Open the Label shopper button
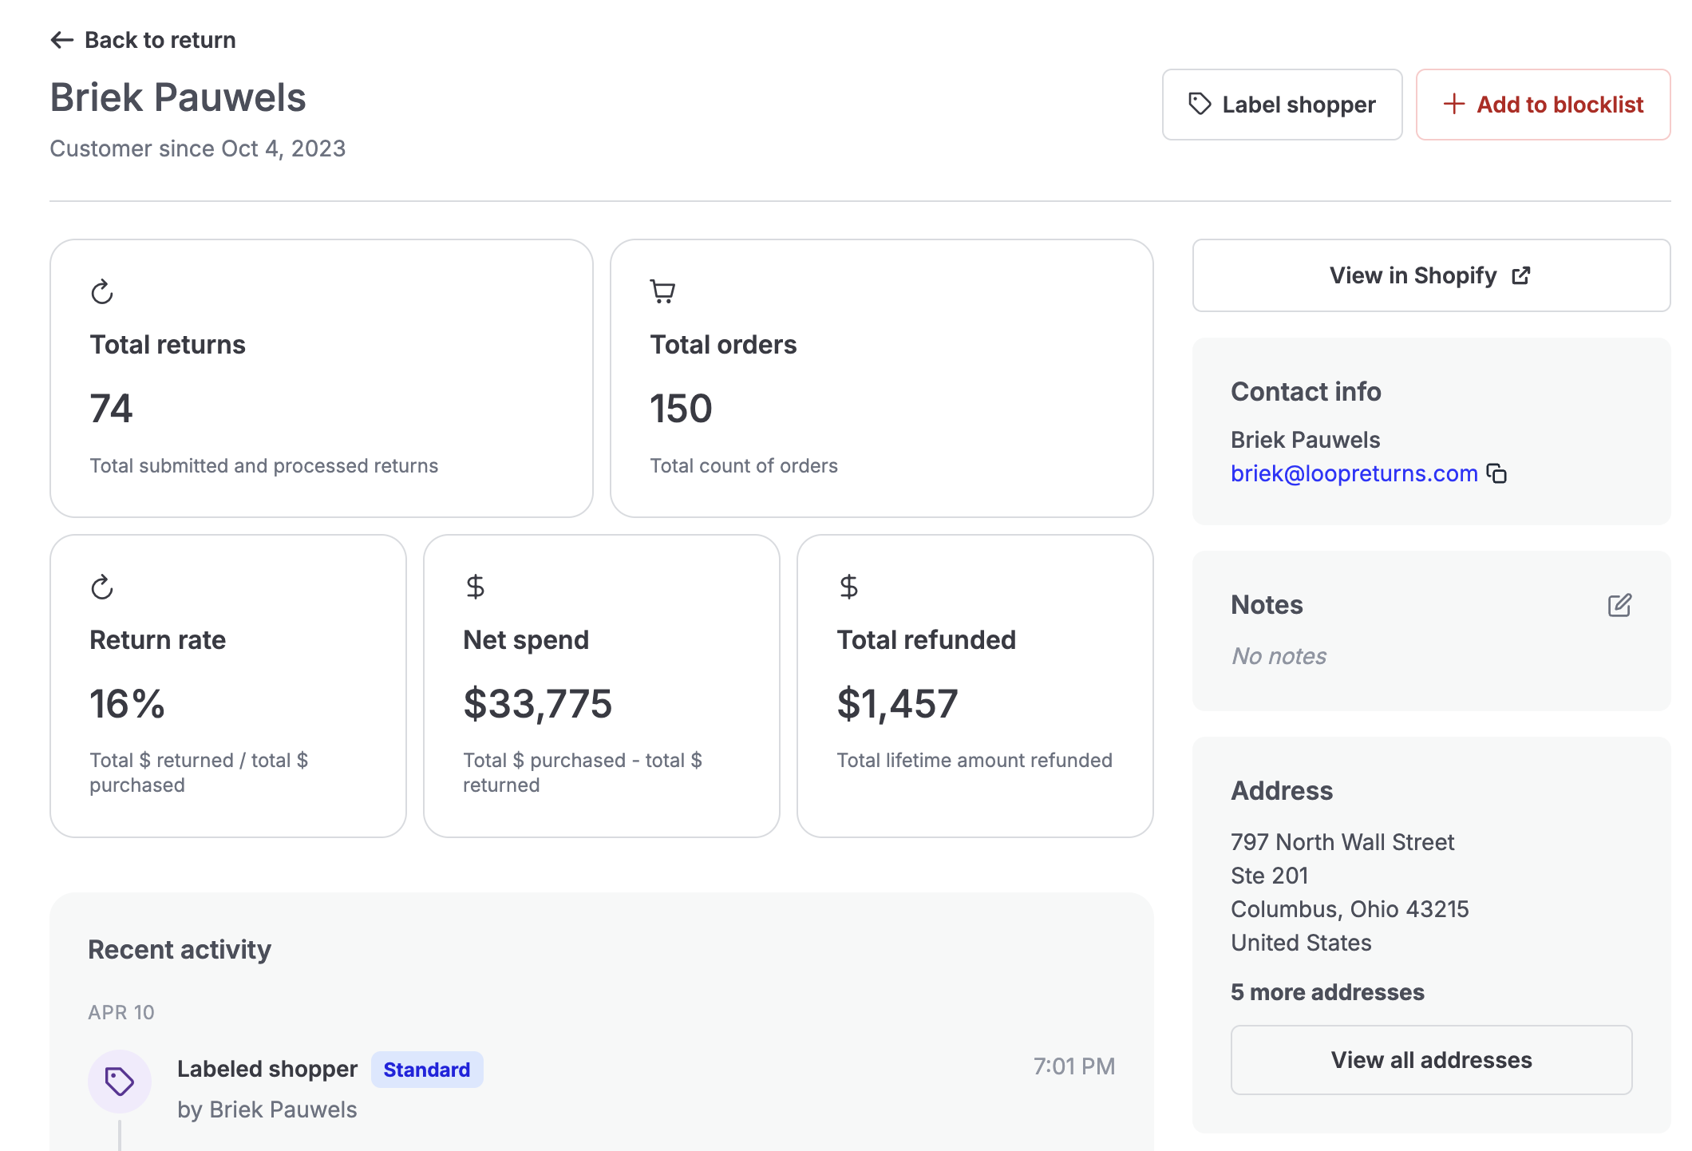1692x1151 pixels. (1282, 105)
